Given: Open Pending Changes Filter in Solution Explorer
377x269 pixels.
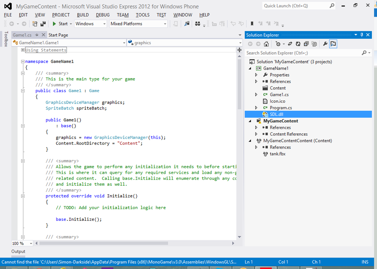Looking at the screenshot, I should click(278, 44).
